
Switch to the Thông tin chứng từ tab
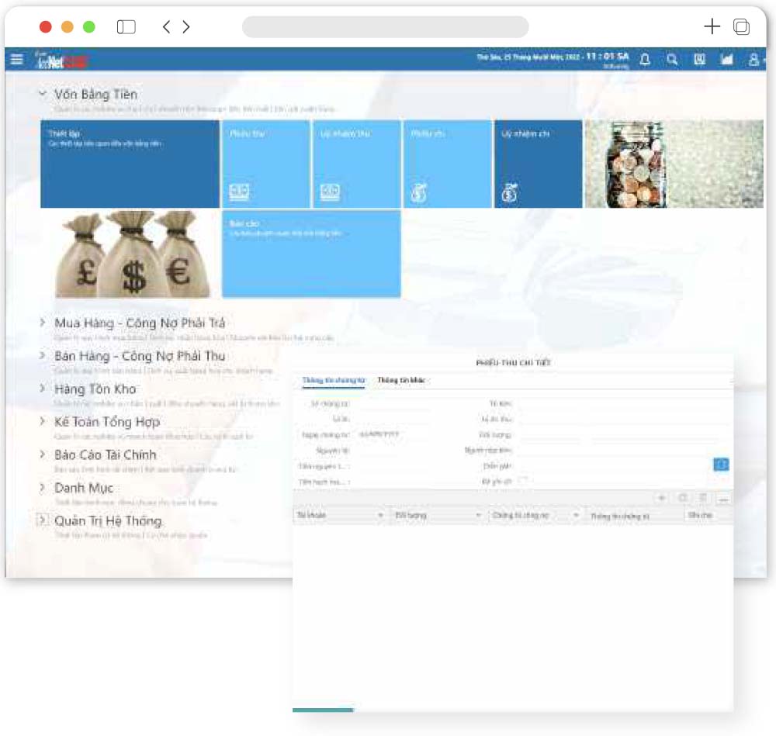coord(334,380)
